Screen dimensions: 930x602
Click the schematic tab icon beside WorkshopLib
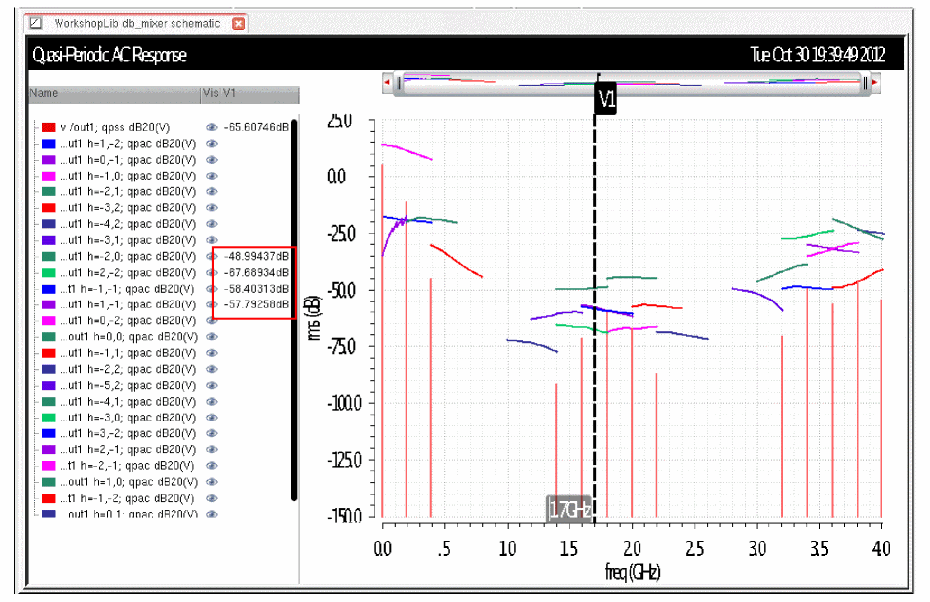pos(36,23)
